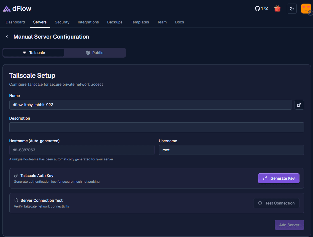Switch to Public server configuration mode
This screenshot has height=237, width=313.
(95, 52)
